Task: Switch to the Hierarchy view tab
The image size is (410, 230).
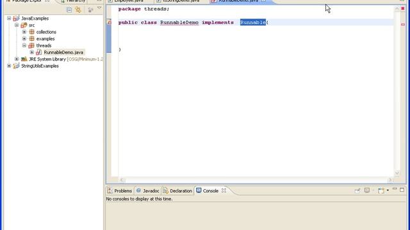Action: (73, 1)
